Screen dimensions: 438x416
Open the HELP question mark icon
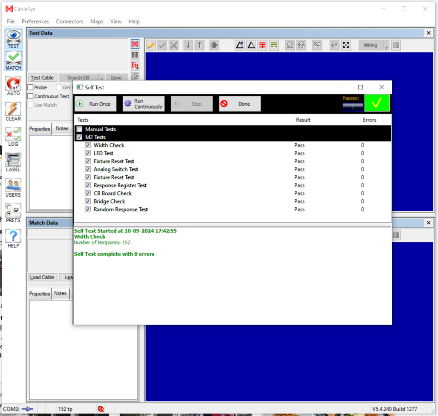click(13, 239)
